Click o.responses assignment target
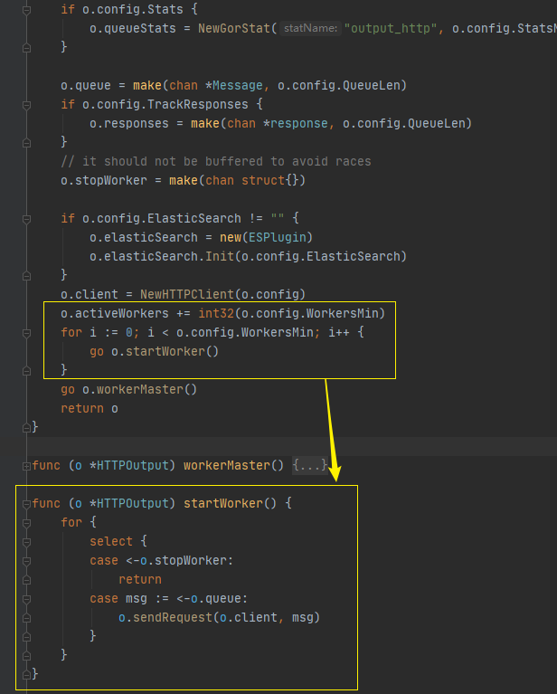The width and height of the screenshot is (557, 694). coord(128,123)
